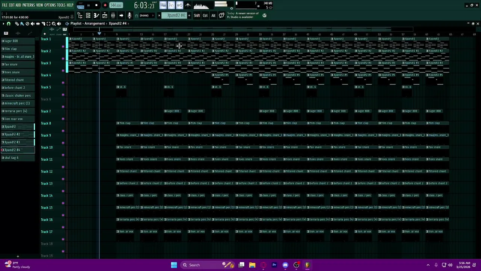Viewport: 481px width, 271px height.
Task: Open the TOOLS menu
Action: [61, 5]
